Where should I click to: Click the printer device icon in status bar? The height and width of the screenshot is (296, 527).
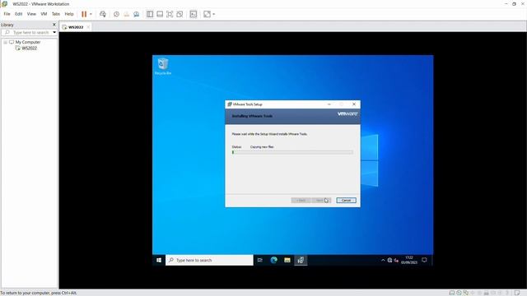[x=486, y=293]
